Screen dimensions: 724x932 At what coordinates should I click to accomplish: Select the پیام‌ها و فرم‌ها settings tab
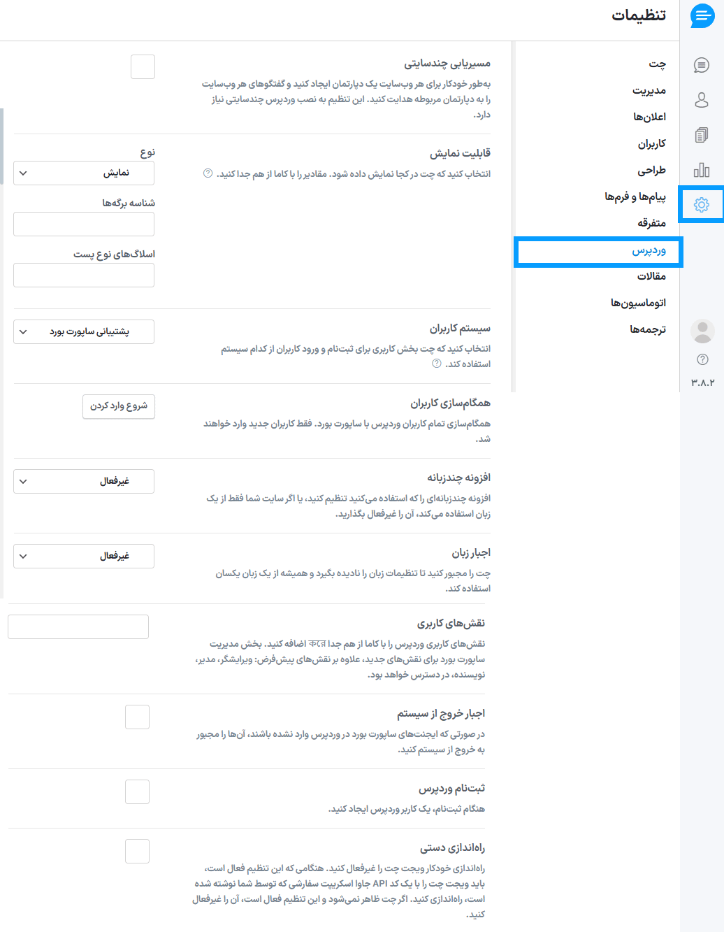[635, 197]
